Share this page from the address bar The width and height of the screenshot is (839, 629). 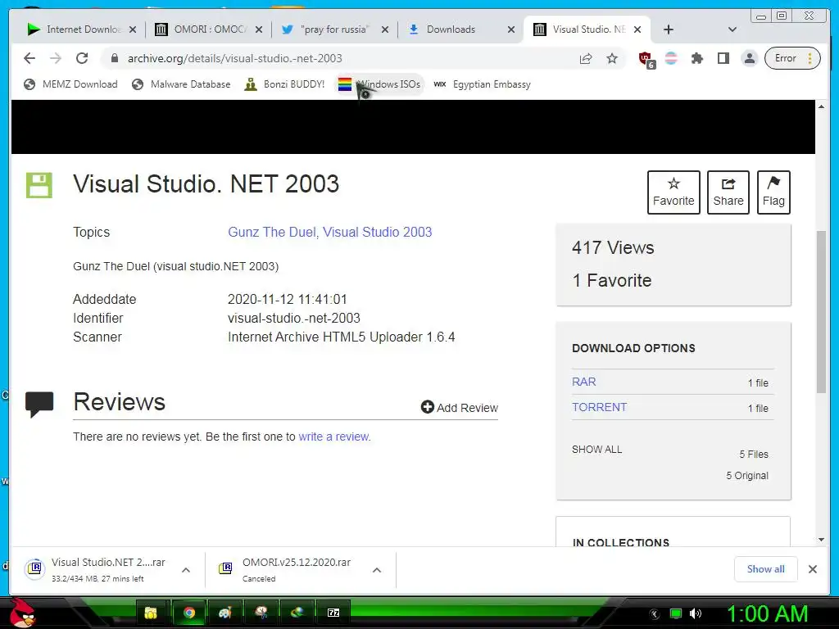coord(586,58)
